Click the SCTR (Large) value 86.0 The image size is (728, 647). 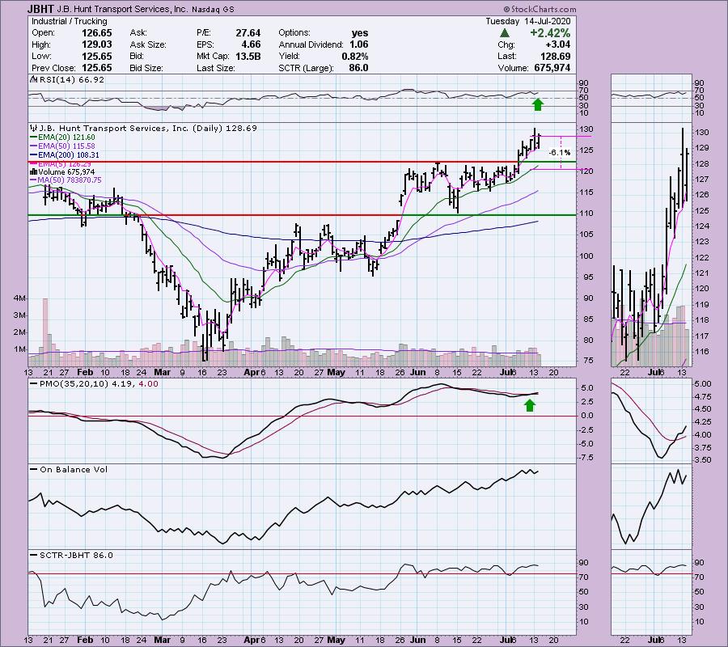[x=358, y=68]
